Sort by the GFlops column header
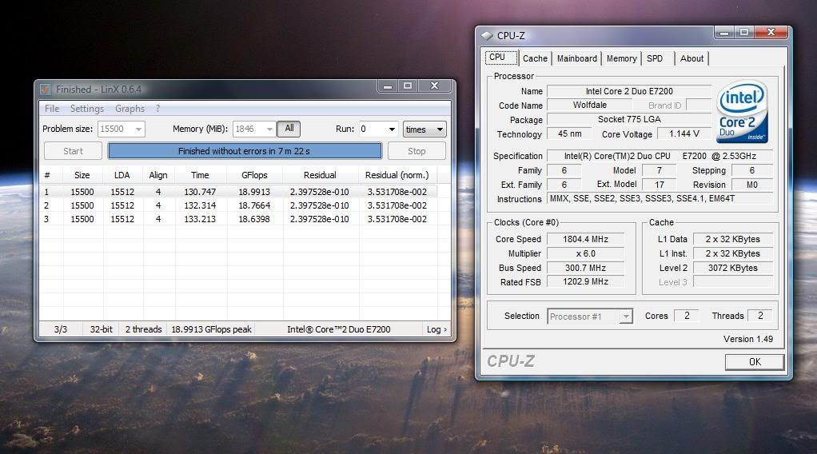817x454 pixels. click(x=254, y=175)
